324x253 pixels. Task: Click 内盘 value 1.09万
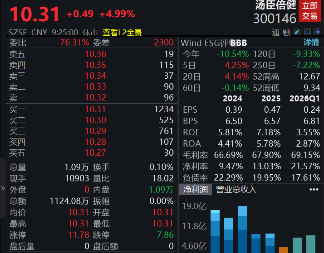(x=161, y=190)
